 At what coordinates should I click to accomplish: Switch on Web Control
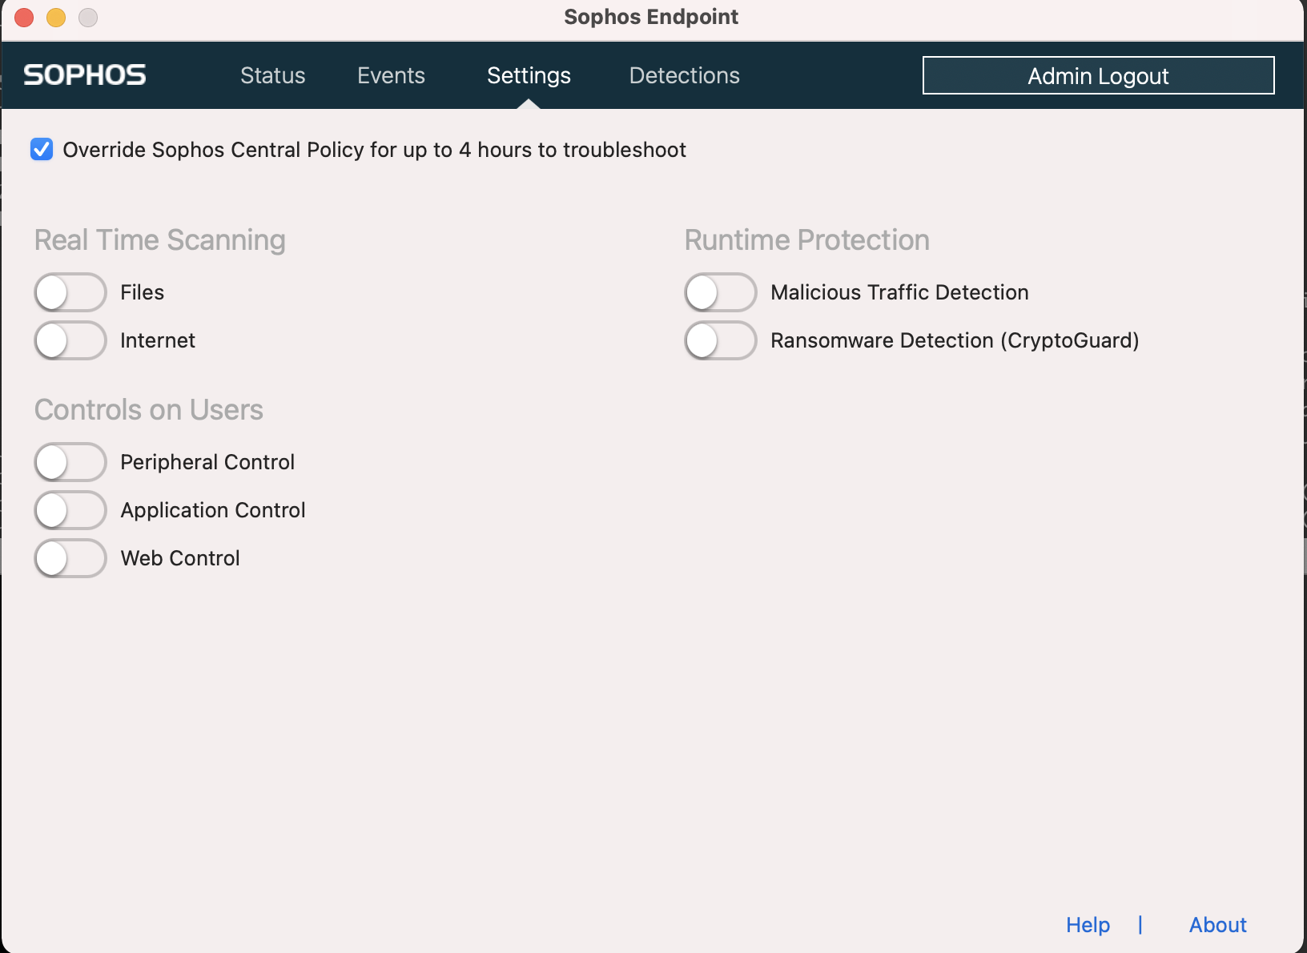point(70,558)
